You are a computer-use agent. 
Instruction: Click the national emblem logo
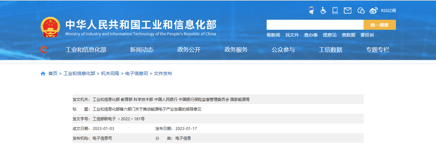(x=50, y=27)
